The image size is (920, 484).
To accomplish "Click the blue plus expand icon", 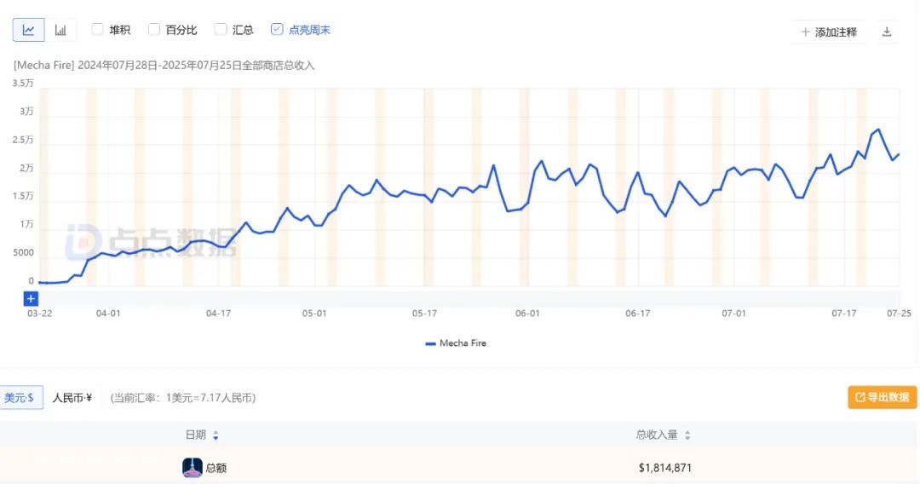I will [31, 298].
